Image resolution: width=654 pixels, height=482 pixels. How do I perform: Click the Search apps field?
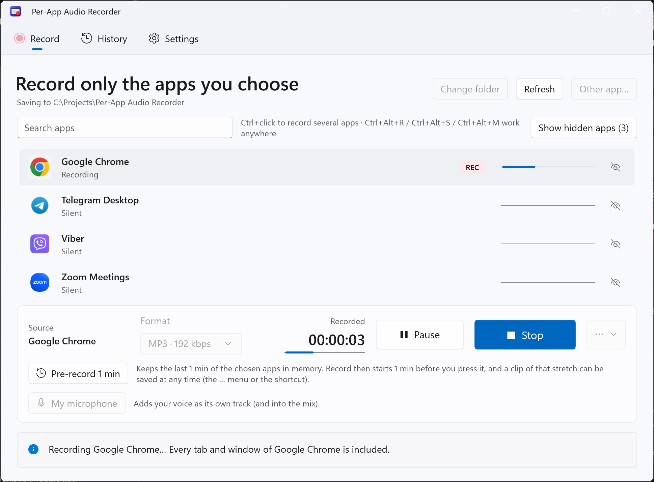pos(125,128)
